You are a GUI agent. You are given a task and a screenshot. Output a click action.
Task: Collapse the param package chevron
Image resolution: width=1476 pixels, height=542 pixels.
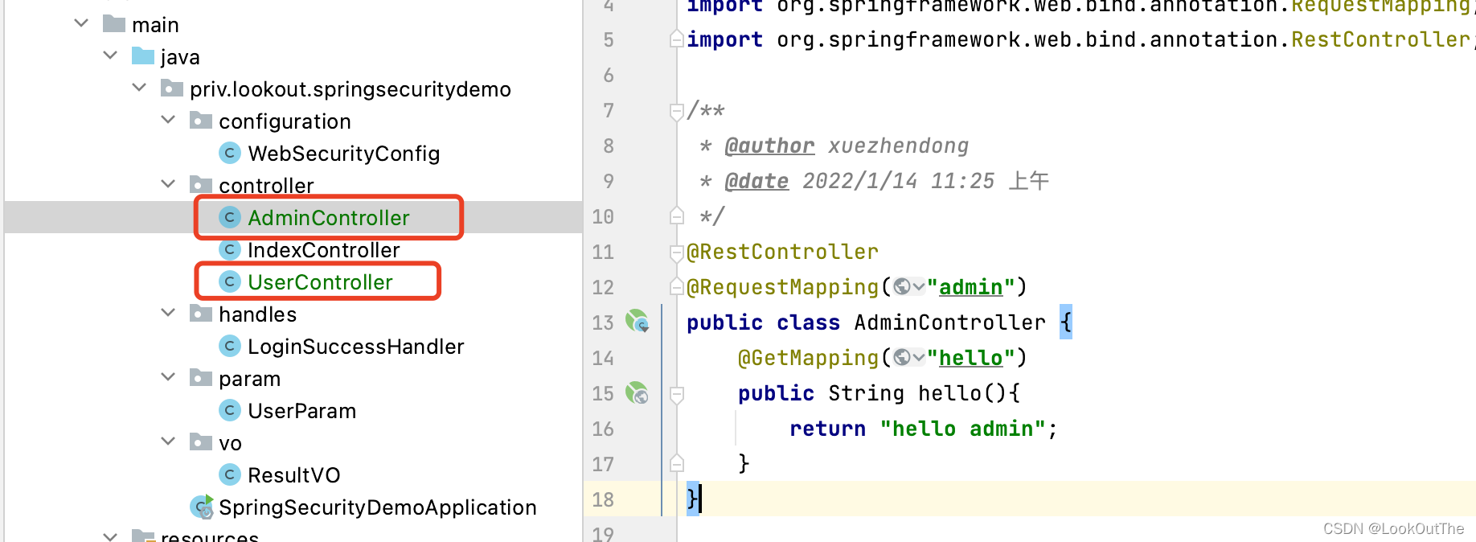pos(168,377)
